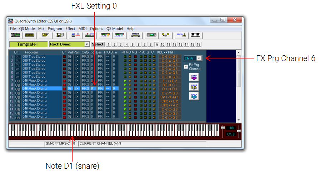Open the Rock Drumz mix dropdown

(87, 44)
